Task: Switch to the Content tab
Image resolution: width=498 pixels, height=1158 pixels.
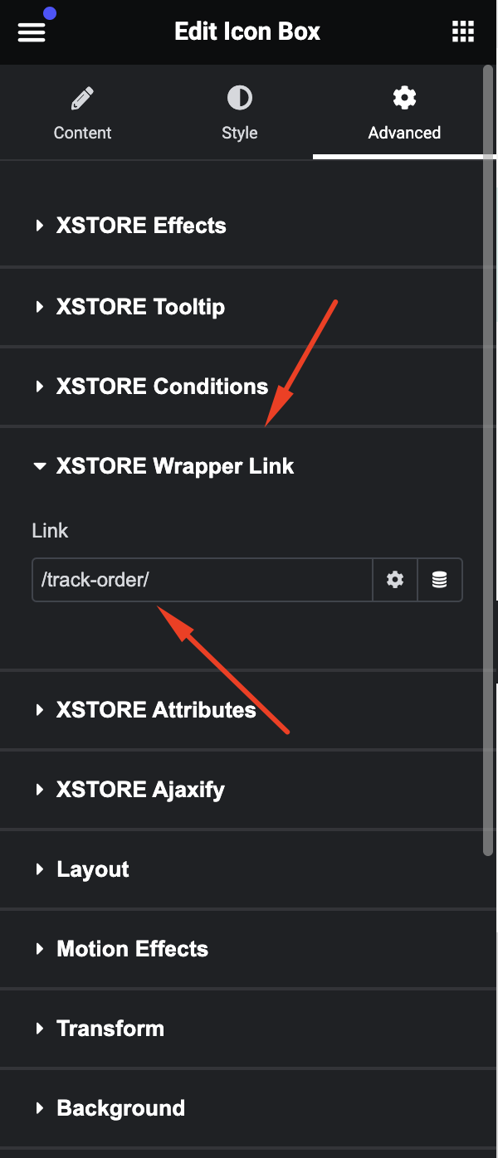Action: 82,113
